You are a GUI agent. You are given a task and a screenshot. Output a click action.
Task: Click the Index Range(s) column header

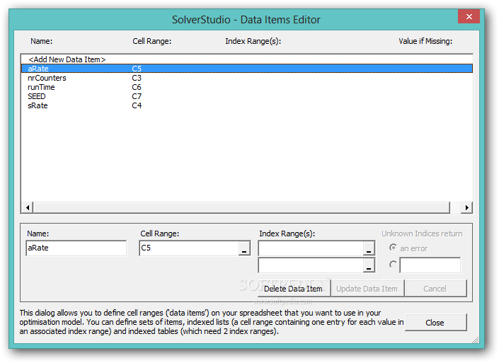tap(253, 41)
